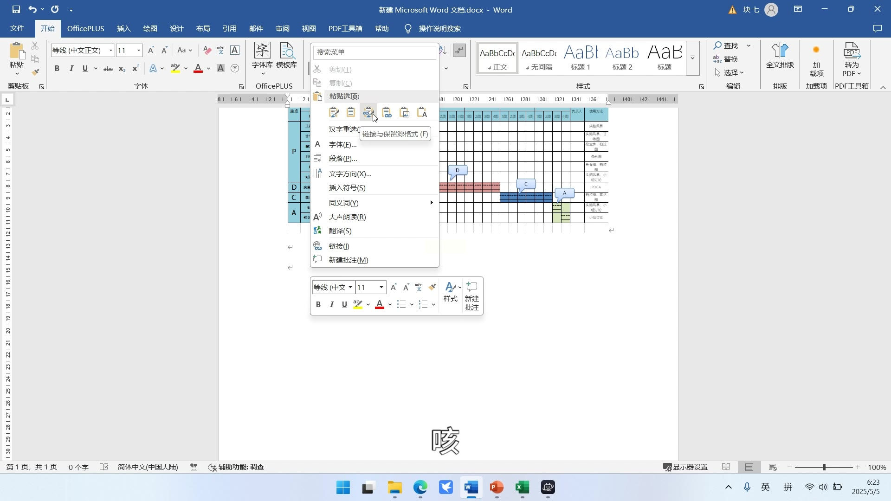Open the 插入 ribbon tab
891x501 pixels.
coord(123,29)
